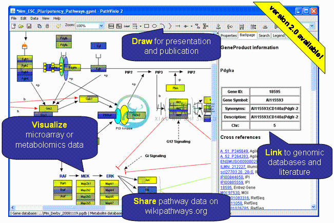
Task: Open the Edit menu
Action: 24,18
